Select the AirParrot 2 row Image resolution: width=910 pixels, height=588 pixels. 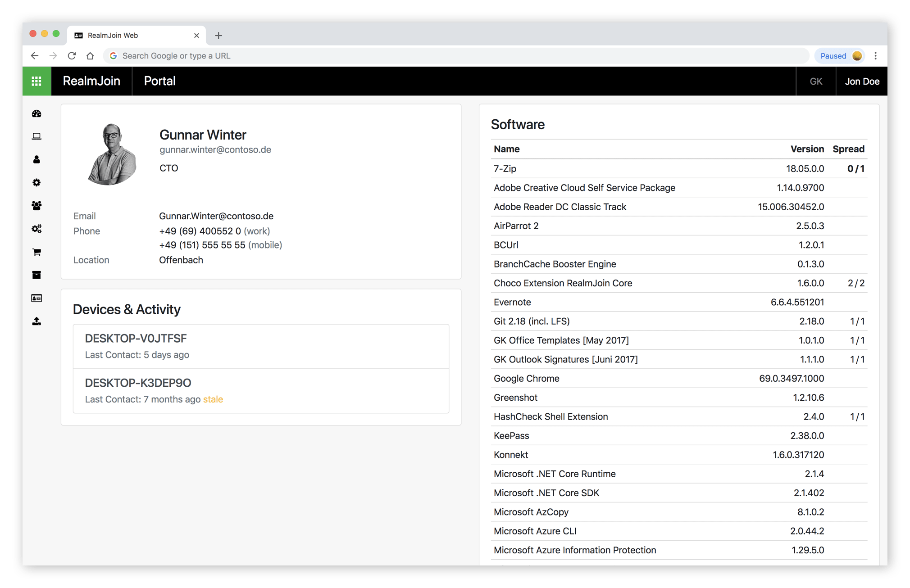[679, 226]
